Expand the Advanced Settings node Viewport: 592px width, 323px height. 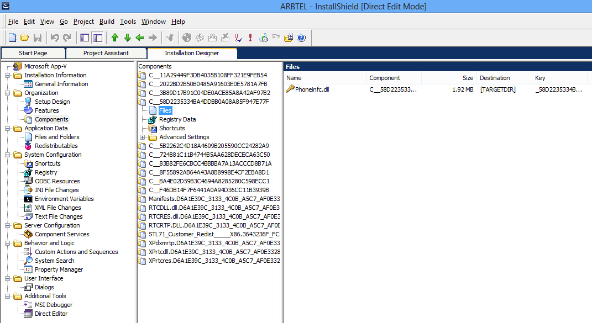point(143,137)
